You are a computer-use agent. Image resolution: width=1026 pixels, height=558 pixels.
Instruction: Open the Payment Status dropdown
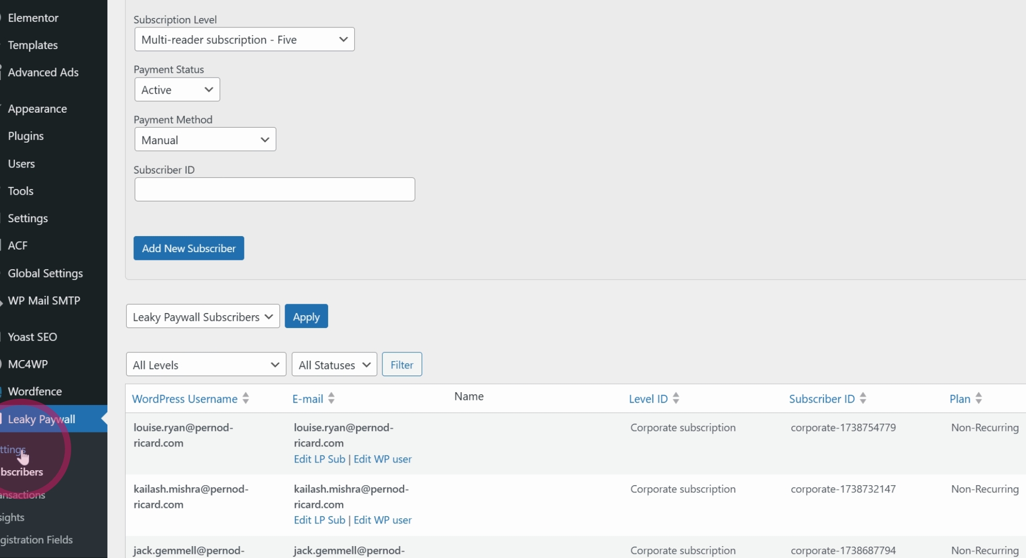click(x=177, y=89)
